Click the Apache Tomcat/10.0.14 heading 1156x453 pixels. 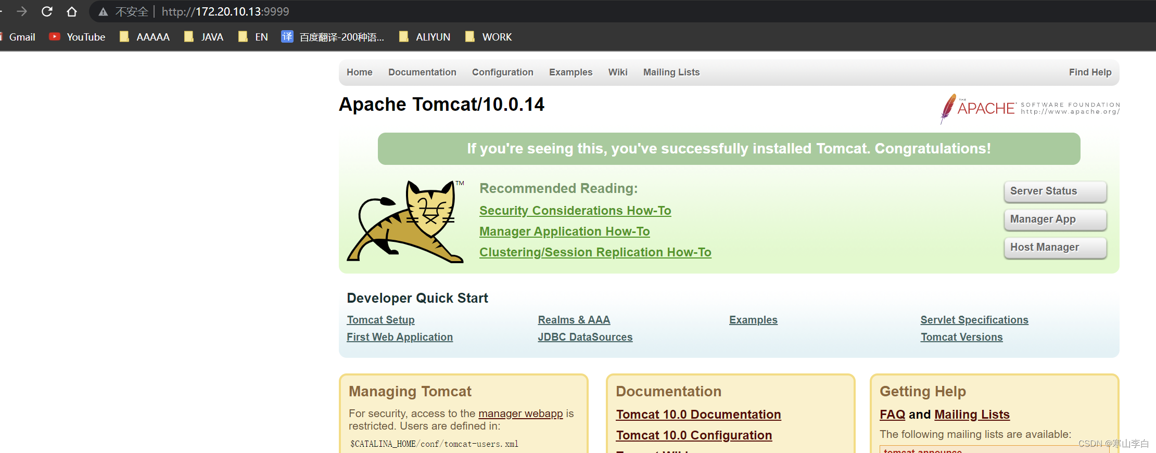[x=441, y=105]
